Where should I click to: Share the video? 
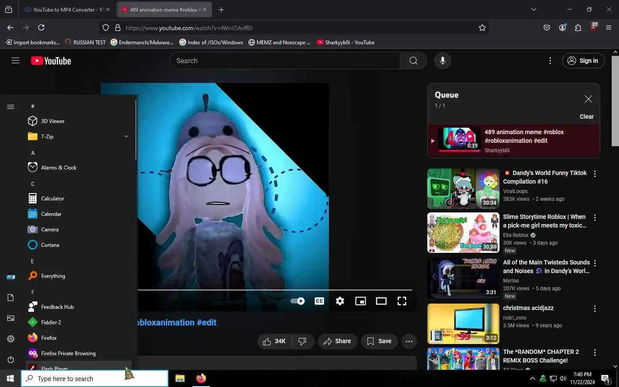click(x=337, y=341)
